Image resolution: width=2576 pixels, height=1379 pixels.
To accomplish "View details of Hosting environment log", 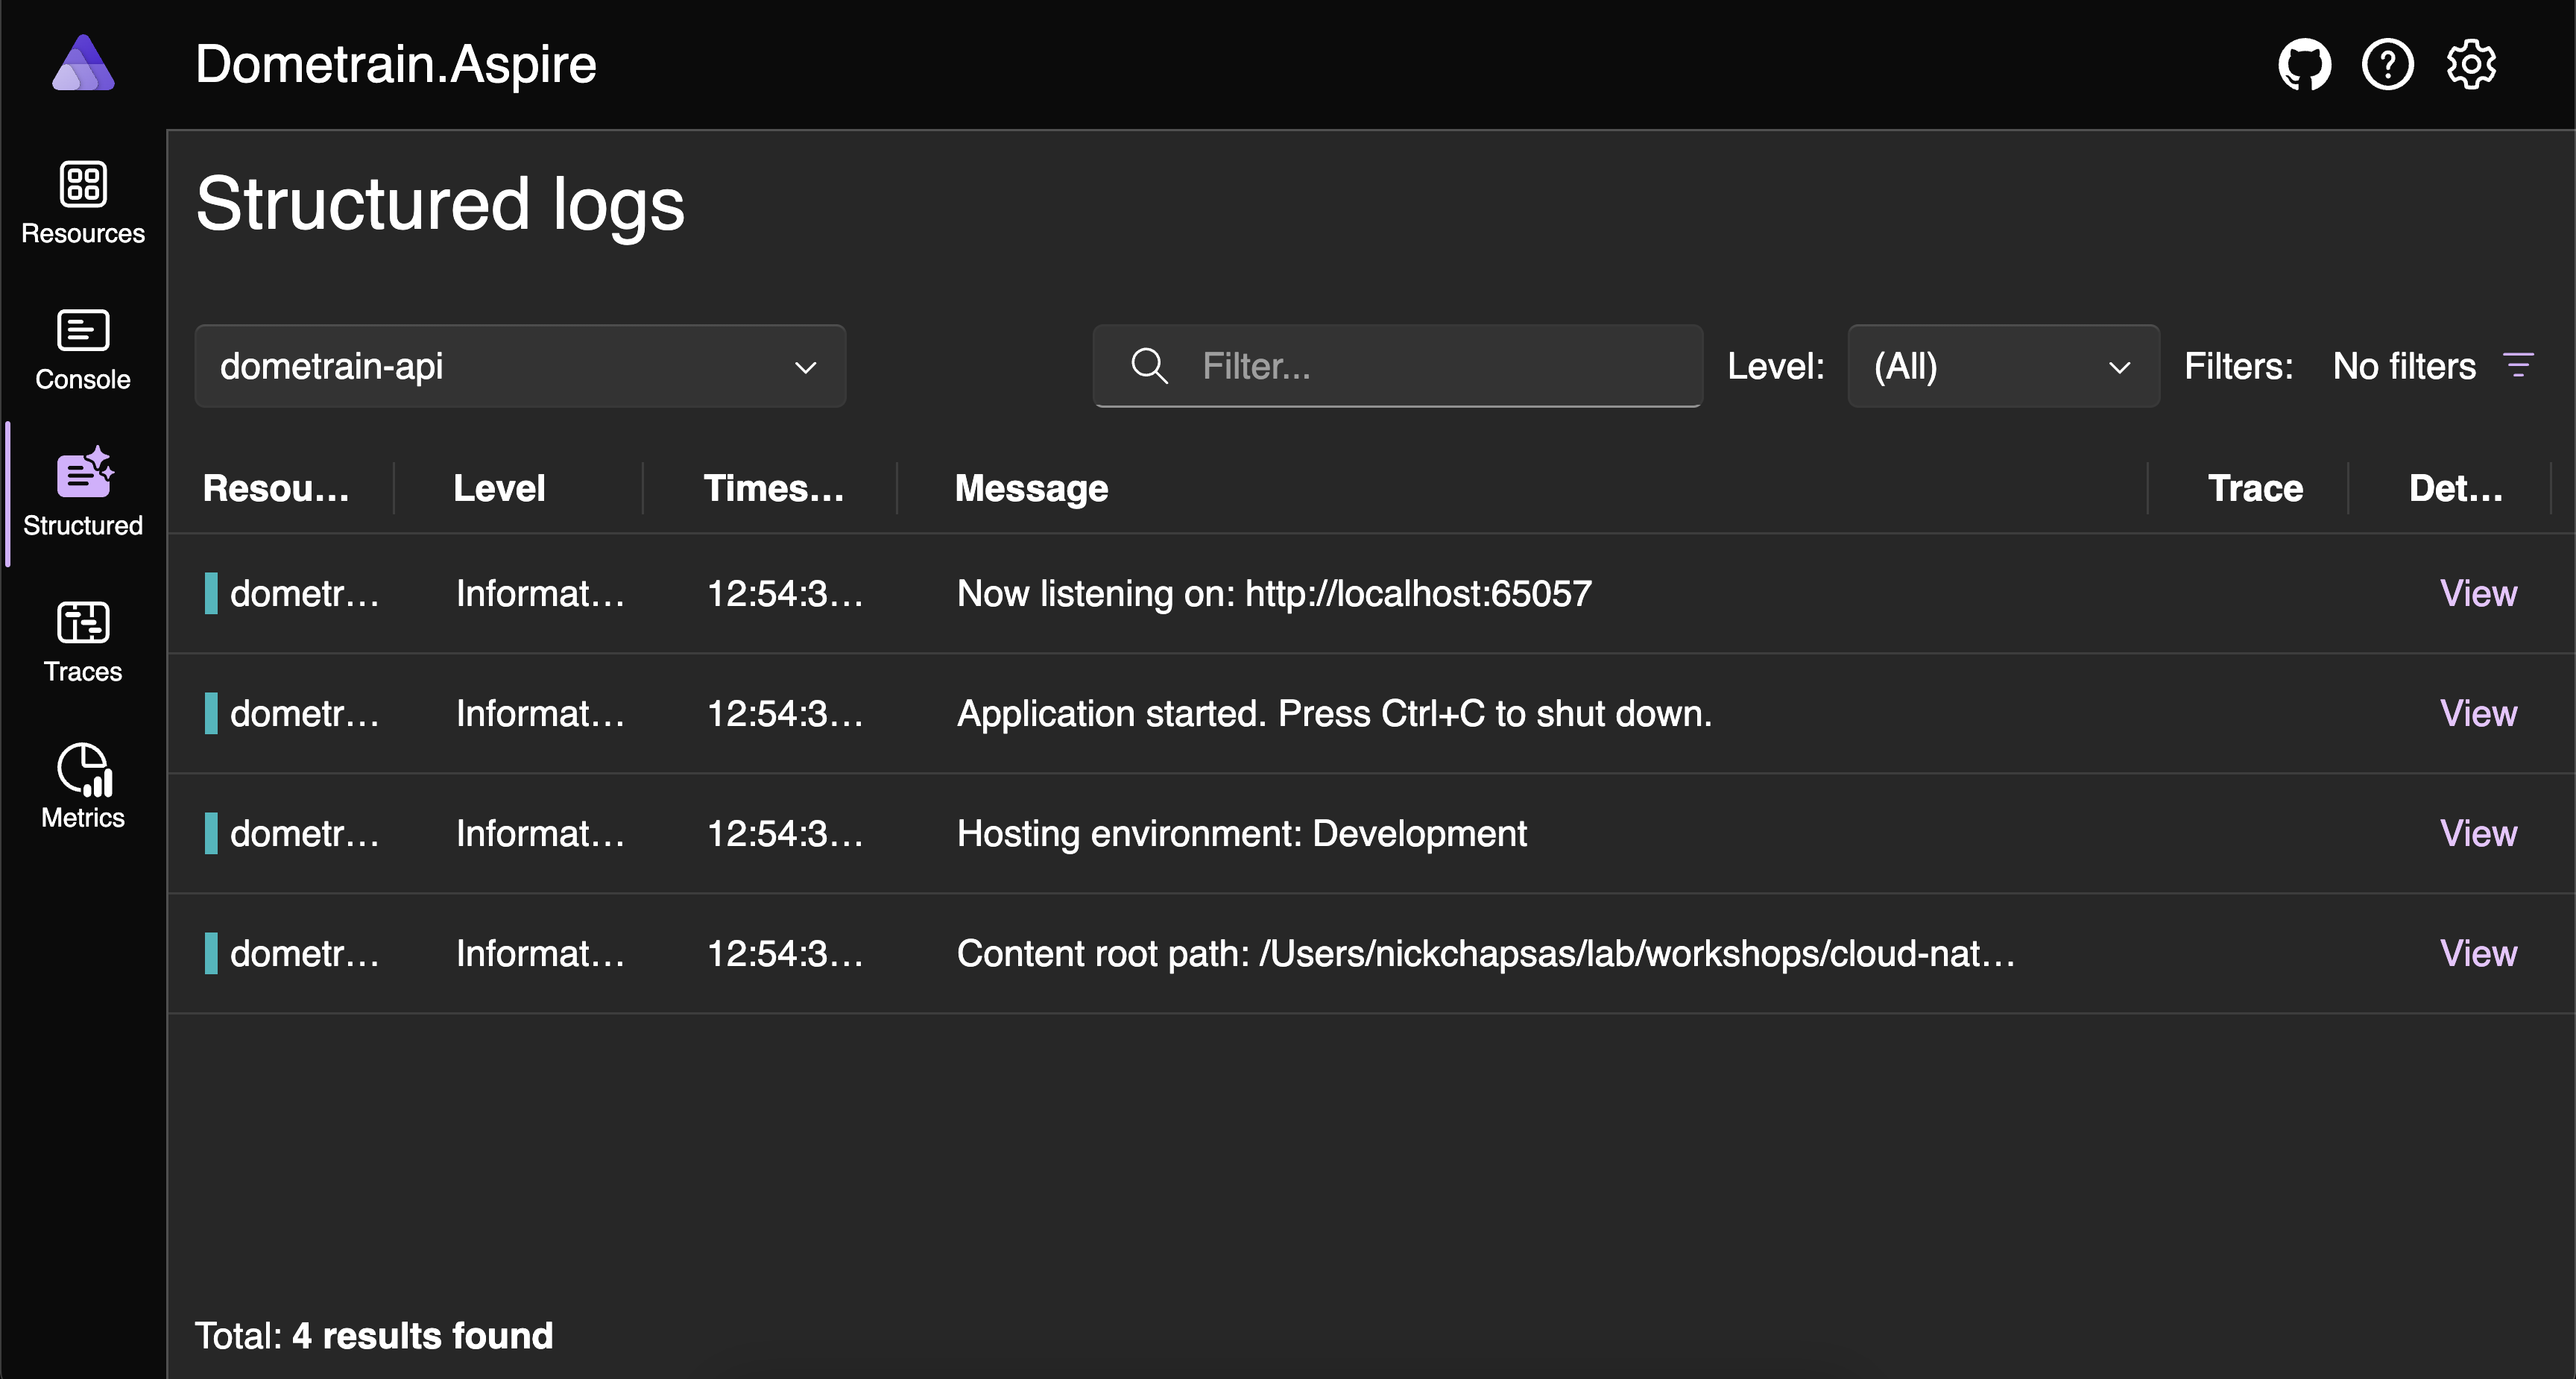I will coord(2477,833).
